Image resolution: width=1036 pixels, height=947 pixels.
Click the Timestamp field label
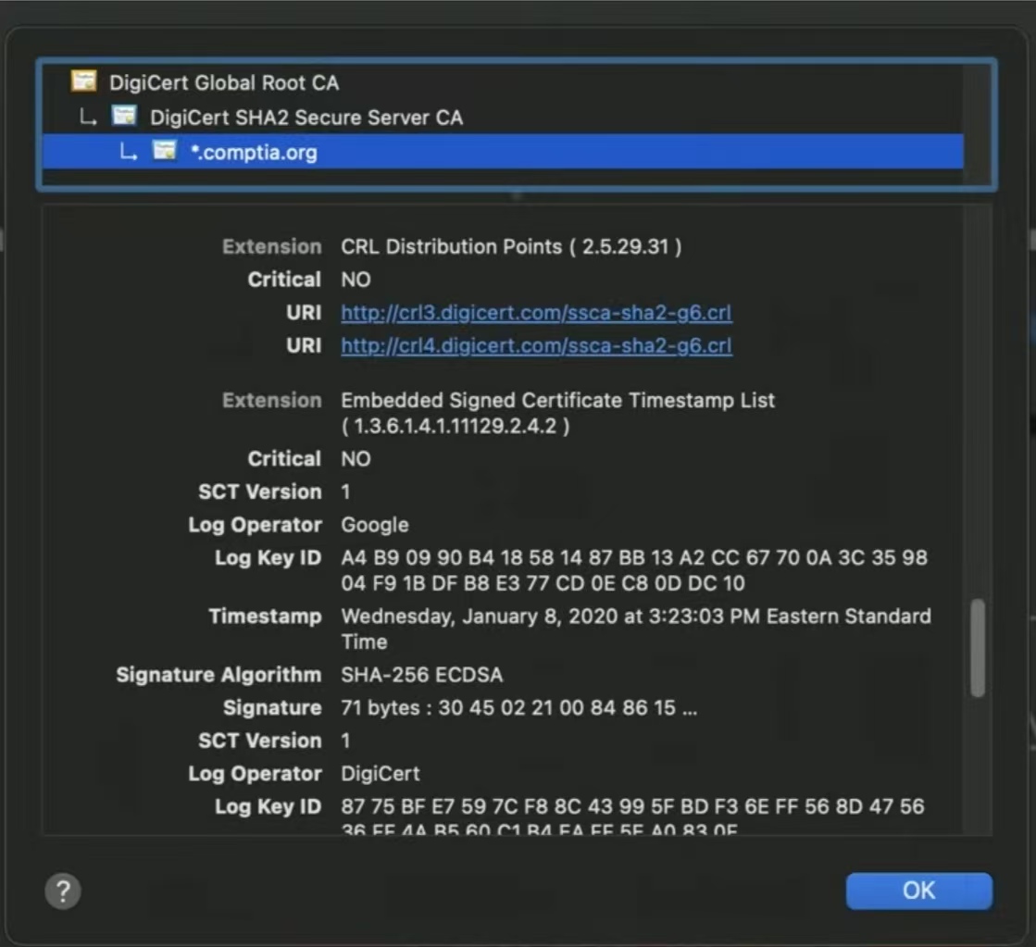pos(265,617)
